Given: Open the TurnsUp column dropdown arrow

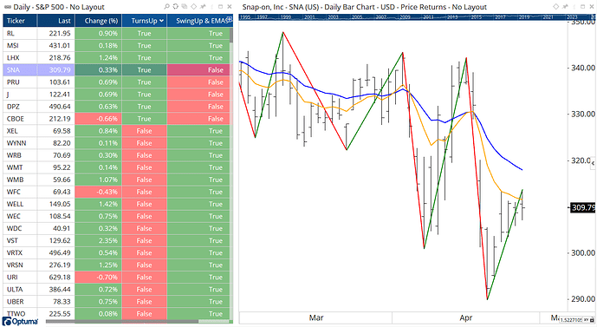Looking at the screenshot, I should coord(161,21).
